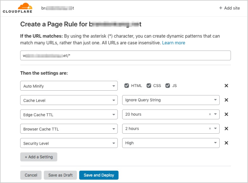248x183 pixels.
Task: Open the Browser Cache TTL setting dropdown
Action: click(x=69, y=129)
